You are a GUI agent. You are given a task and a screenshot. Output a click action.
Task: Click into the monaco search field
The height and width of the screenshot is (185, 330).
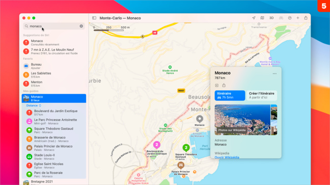tap(53, 26)
